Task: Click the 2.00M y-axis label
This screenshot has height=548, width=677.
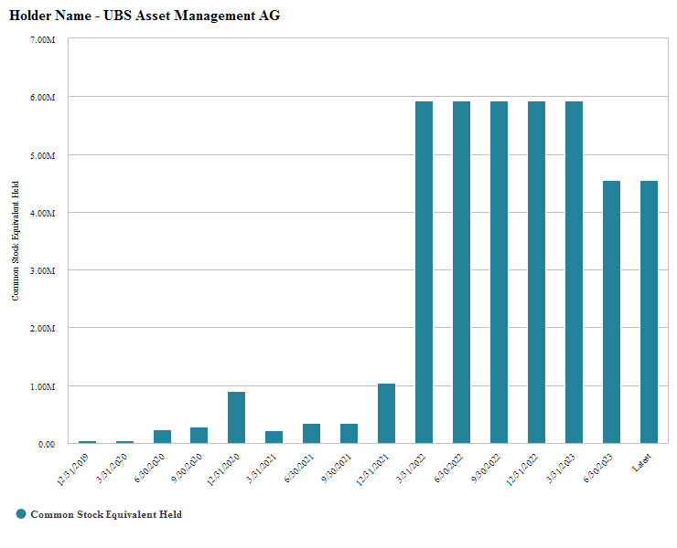Action: (42, 329)
